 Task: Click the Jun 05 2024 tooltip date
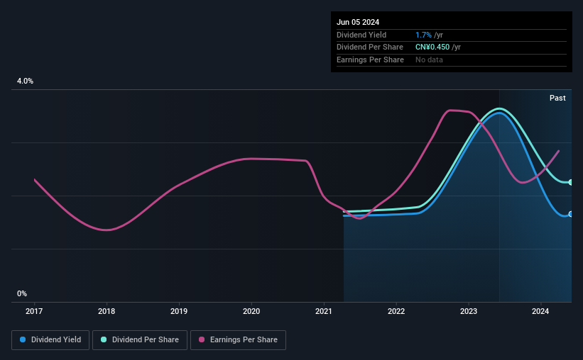tap(358, 22)
